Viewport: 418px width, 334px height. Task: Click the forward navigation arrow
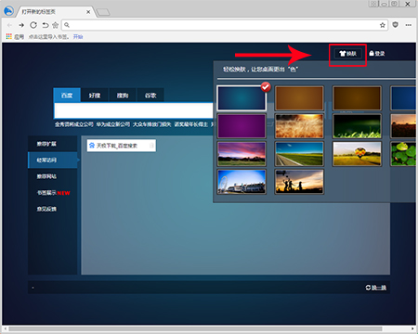click(21, 25)
